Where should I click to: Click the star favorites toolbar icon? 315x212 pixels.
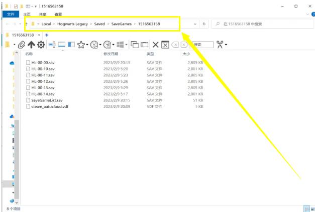click(80, 45)
